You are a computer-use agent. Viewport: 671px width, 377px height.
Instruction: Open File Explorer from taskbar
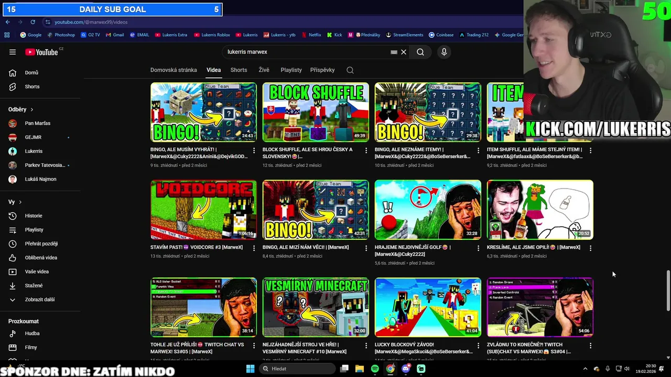(360, 369)
